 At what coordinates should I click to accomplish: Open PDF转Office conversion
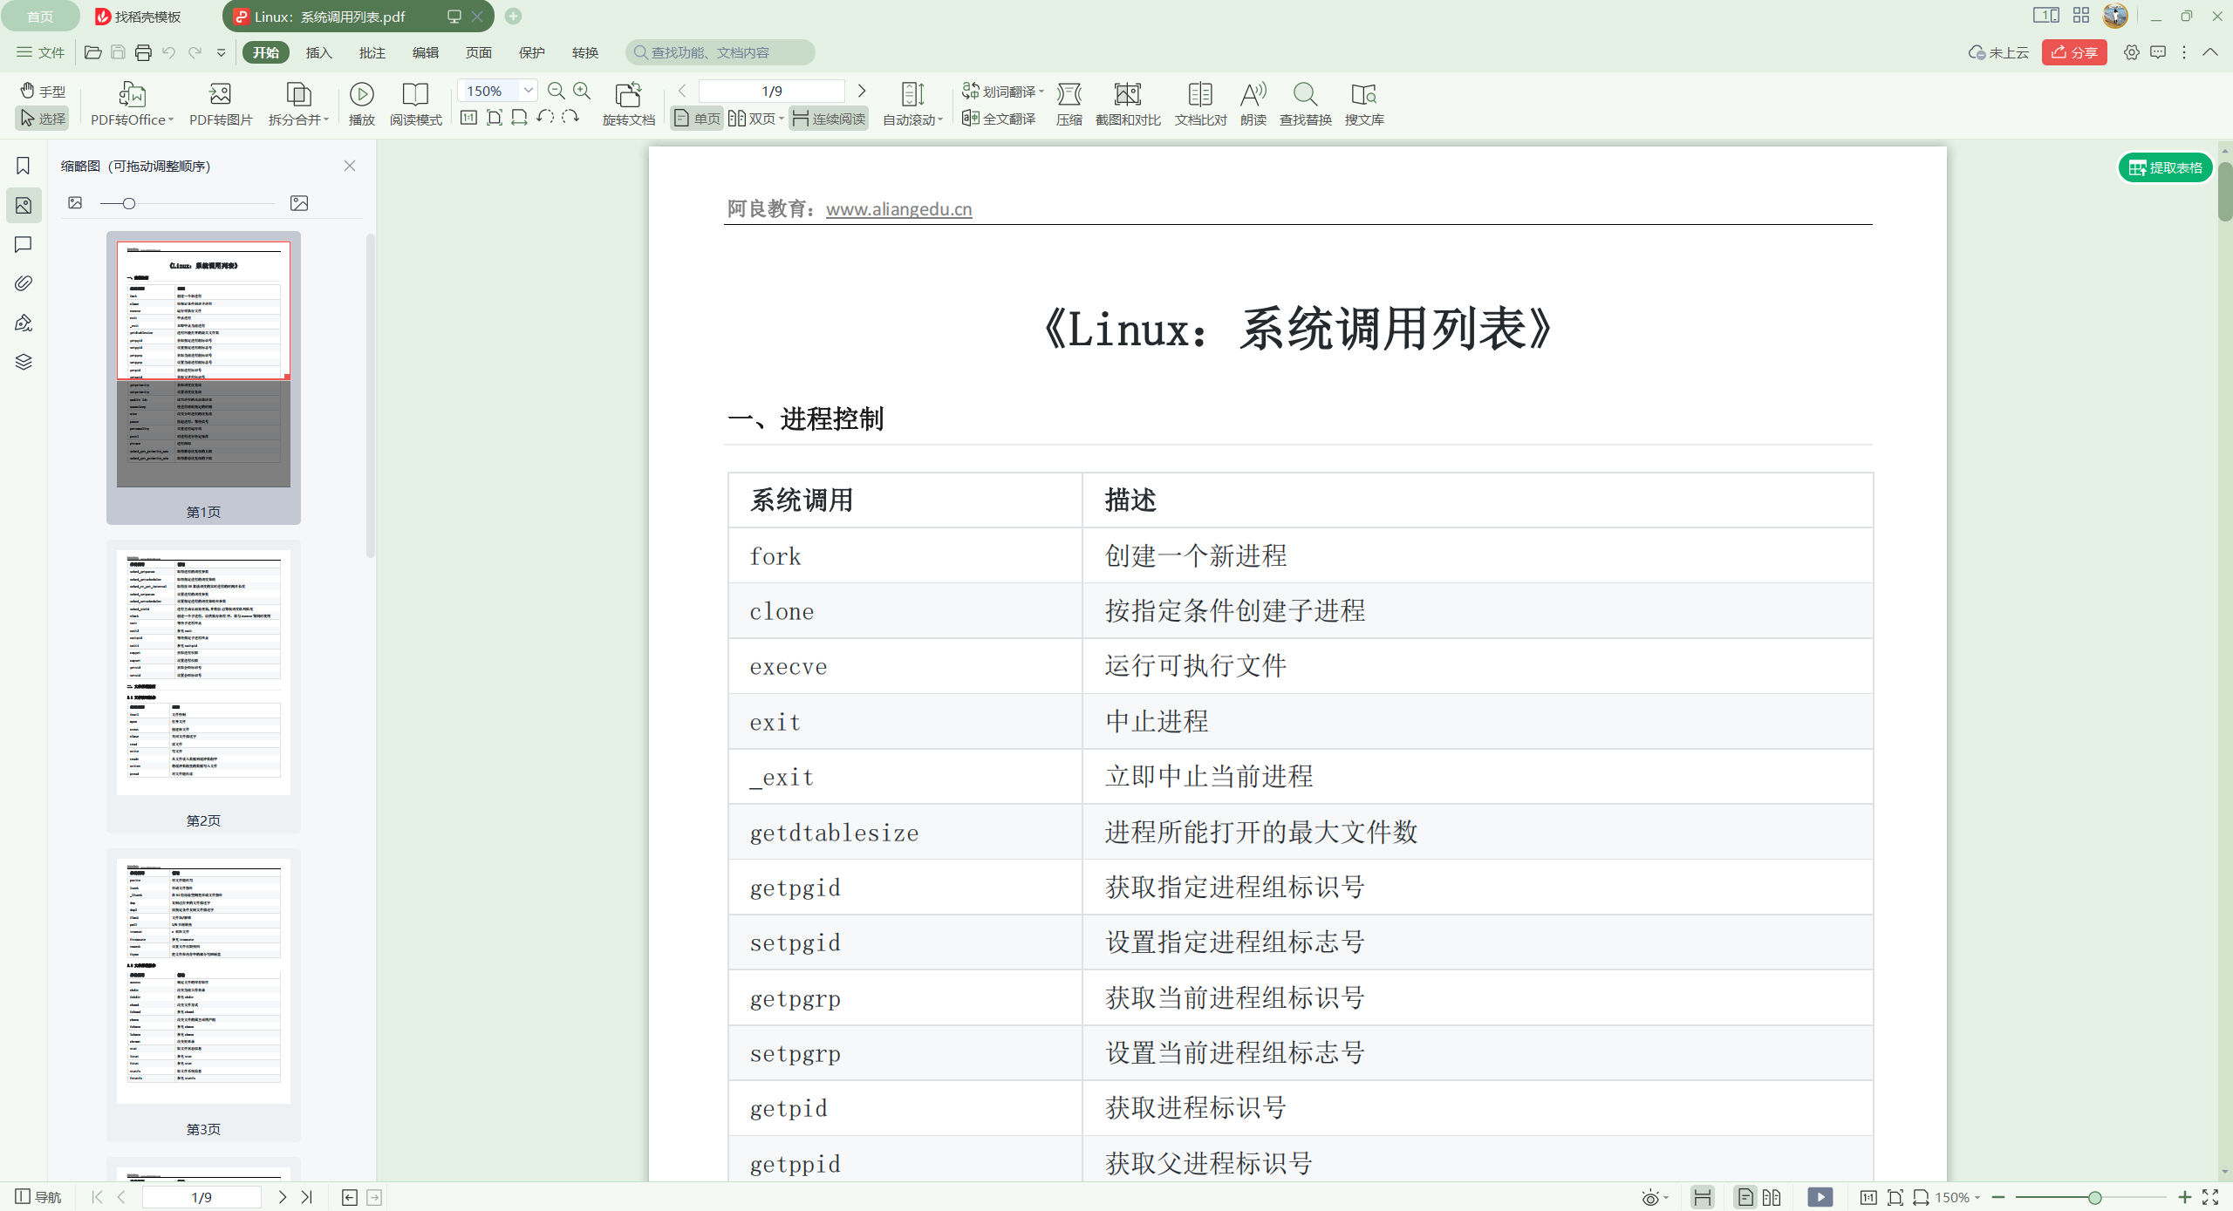tap(132, 104)
